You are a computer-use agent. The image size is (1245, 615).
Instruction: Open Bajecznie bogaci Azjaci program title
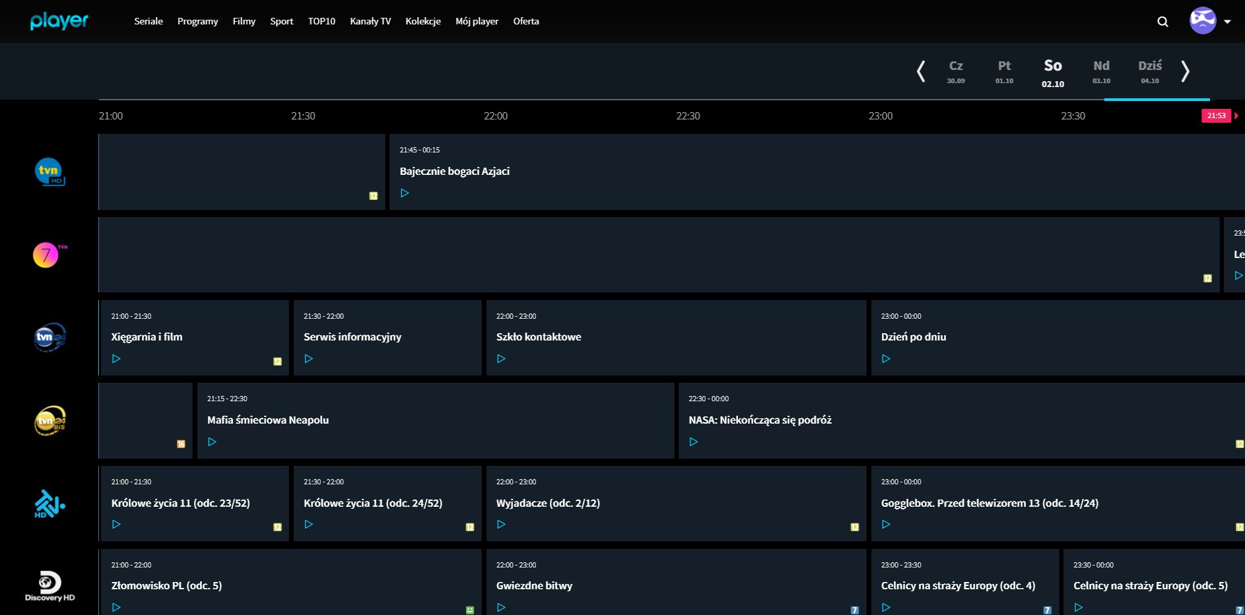[x=454, y=171]
